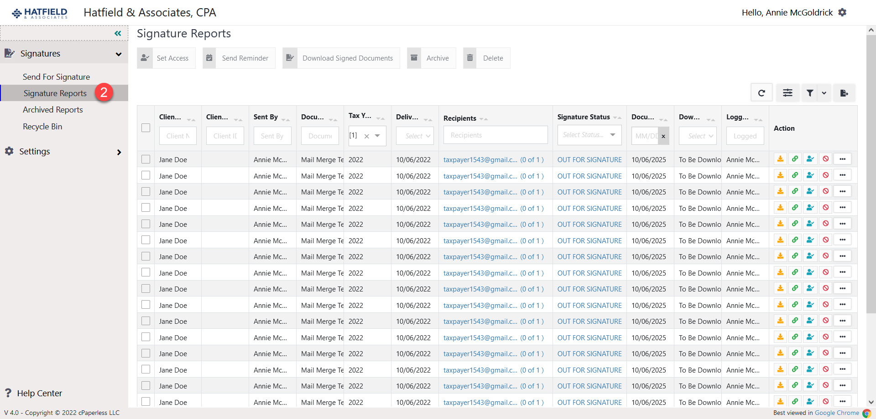
Task: Open user settings gear near greeting
Action: (842, 12)
